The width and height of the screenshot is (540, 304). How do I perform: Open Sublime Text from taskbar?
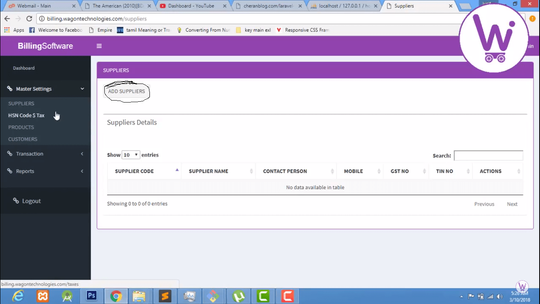165,296
